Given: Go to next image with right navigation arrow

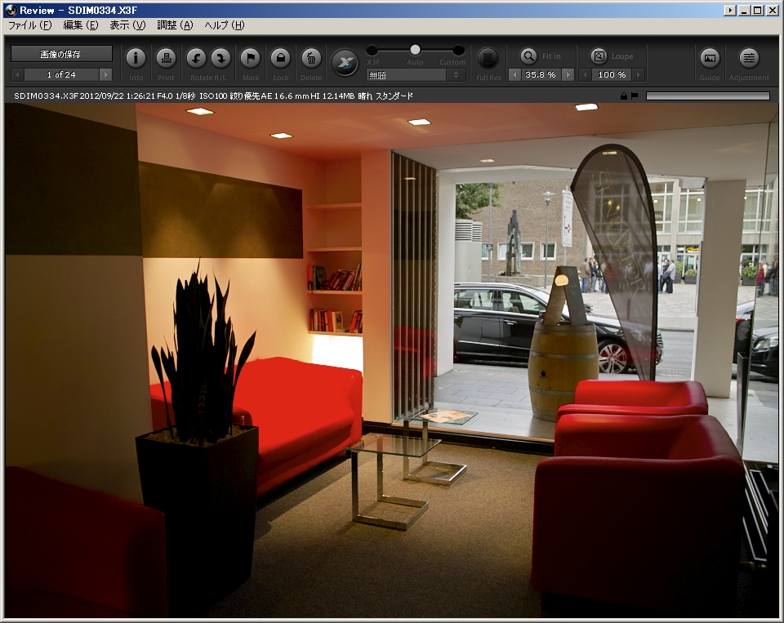Looking at the screenshot, I should pyautogui.click(x=105, y=73).
